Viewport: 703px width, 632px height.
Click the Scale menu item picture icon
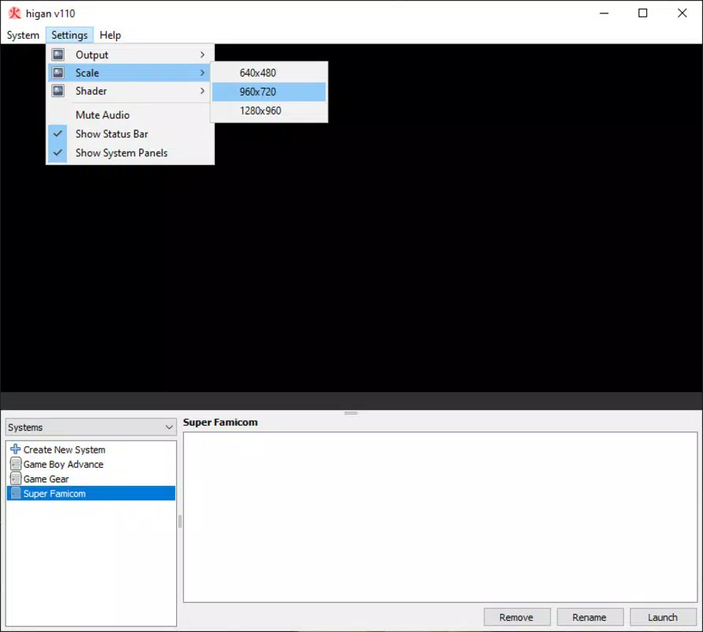58,73
